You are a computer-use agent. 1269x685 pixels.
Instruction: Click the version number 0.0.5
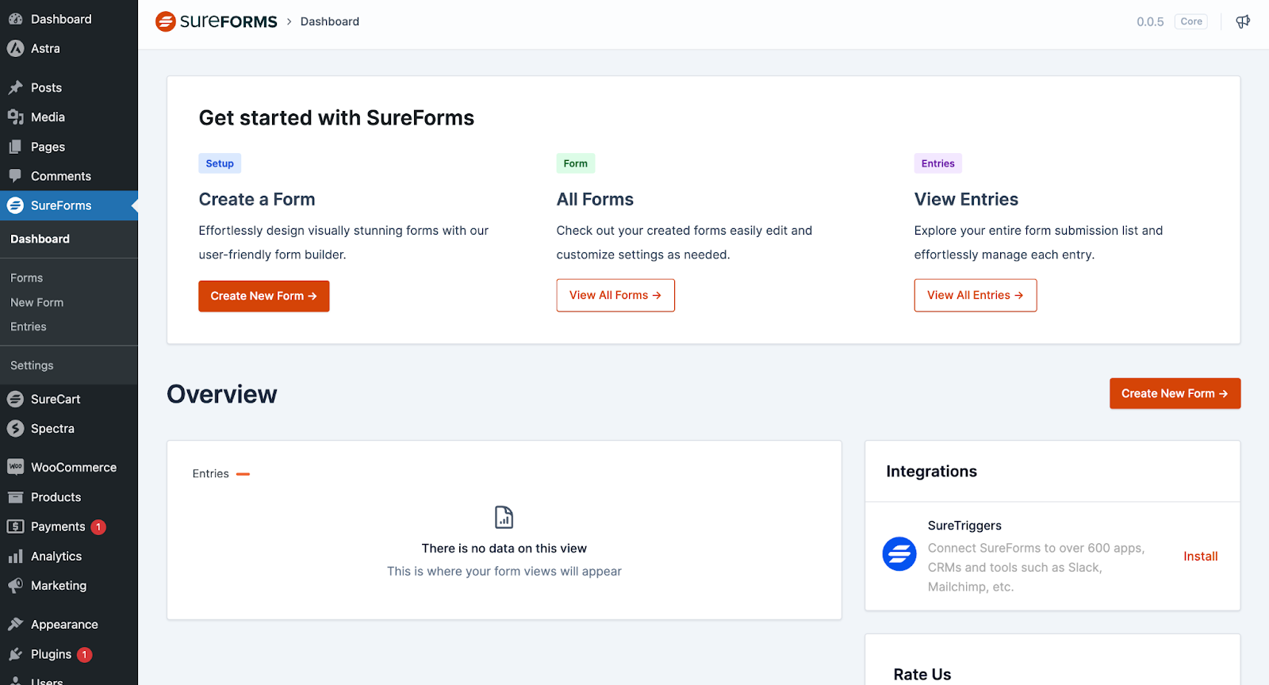point(1150,21)
